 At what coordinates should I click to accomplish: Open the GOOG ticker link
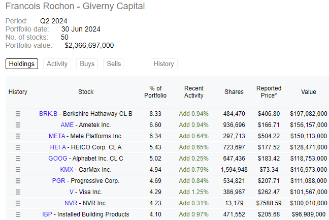pyautogui.click(x=58, y=159)
